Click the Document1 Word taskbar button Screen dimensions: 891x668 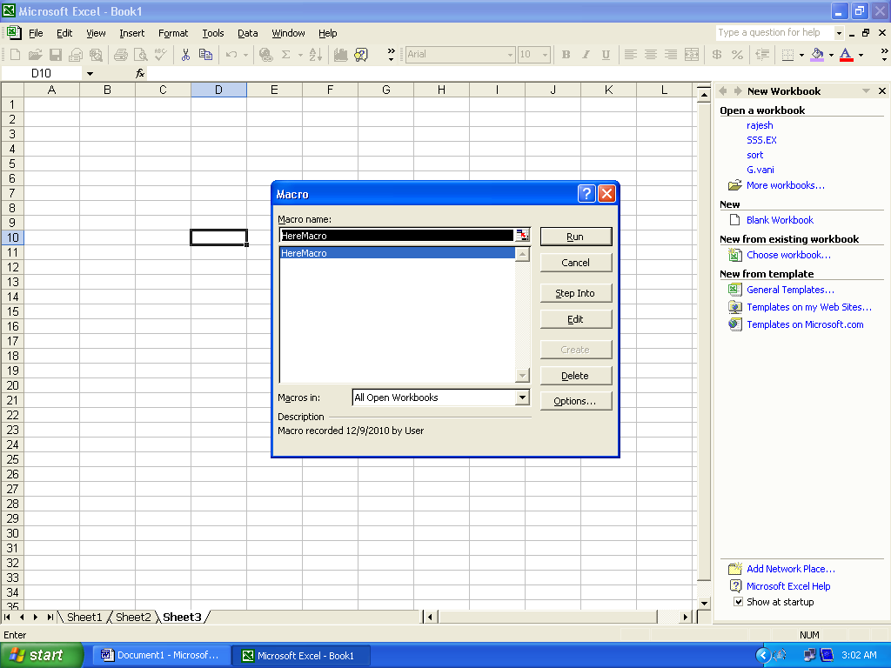161,656
